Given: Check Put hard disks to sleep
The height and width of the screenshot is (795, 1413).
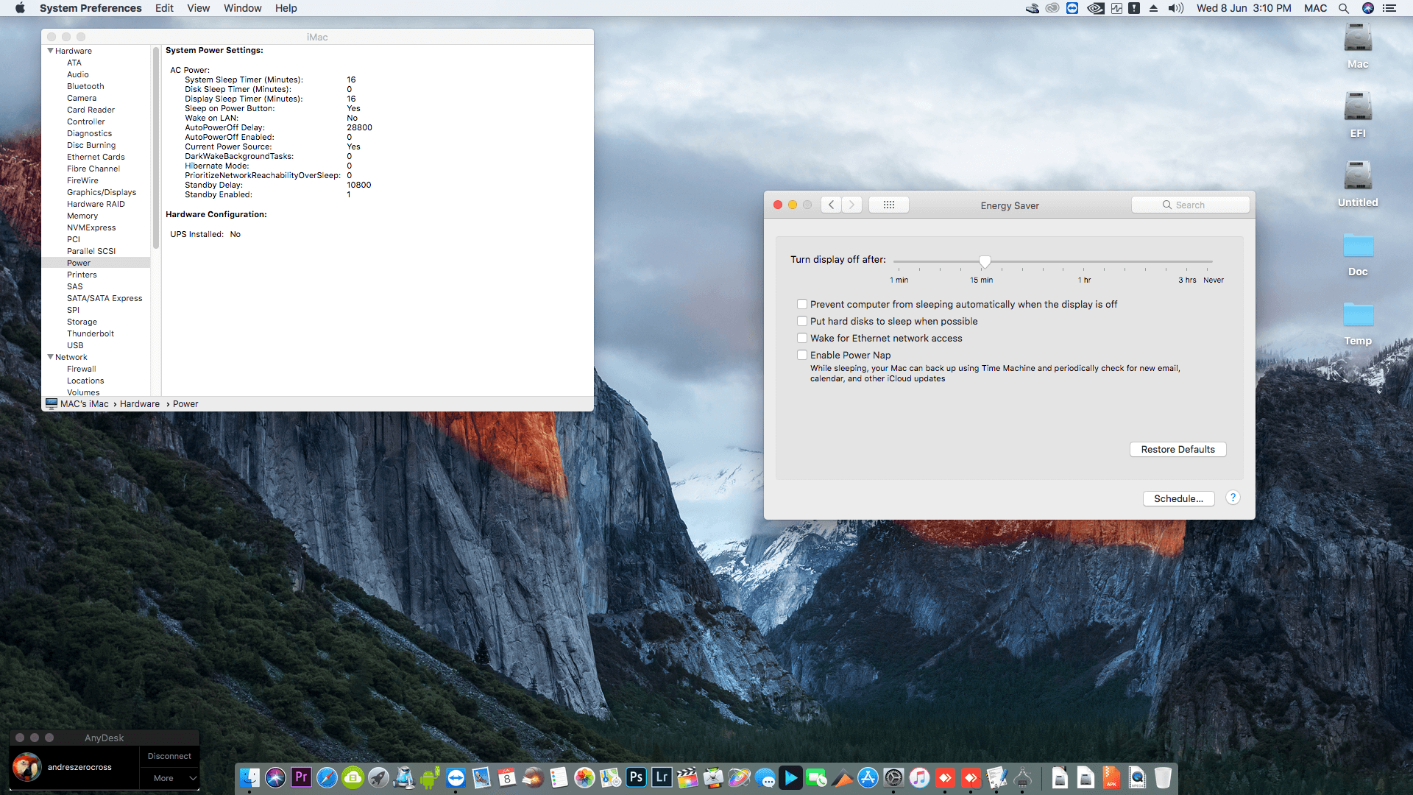Looking at the screenshot, I should [802, 321].
